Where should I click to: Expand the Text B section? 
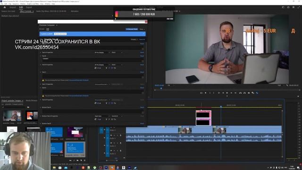click(41, 56)
